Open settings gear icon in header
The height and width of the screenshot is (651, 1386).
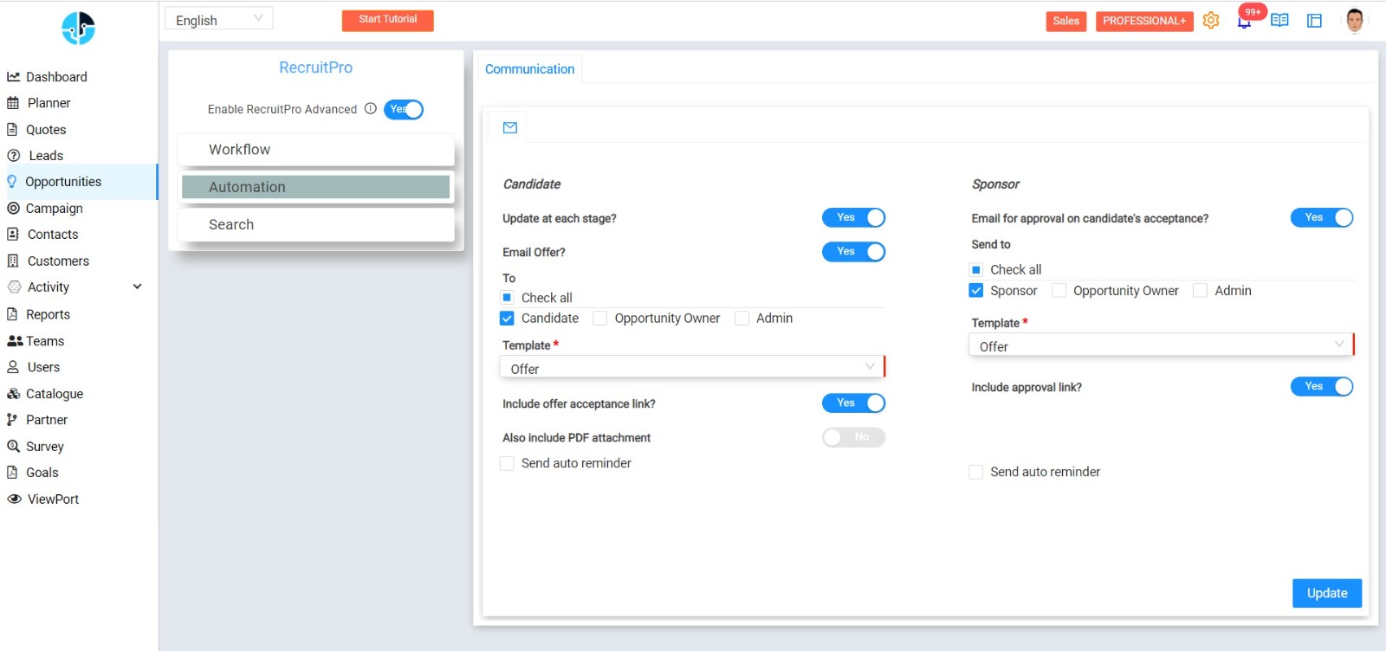pyautogui.click(x=1211, y=21)
